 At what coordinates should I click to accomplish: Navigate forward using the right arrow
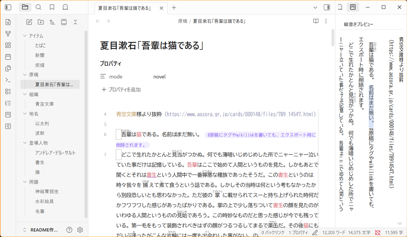point(108,21)
